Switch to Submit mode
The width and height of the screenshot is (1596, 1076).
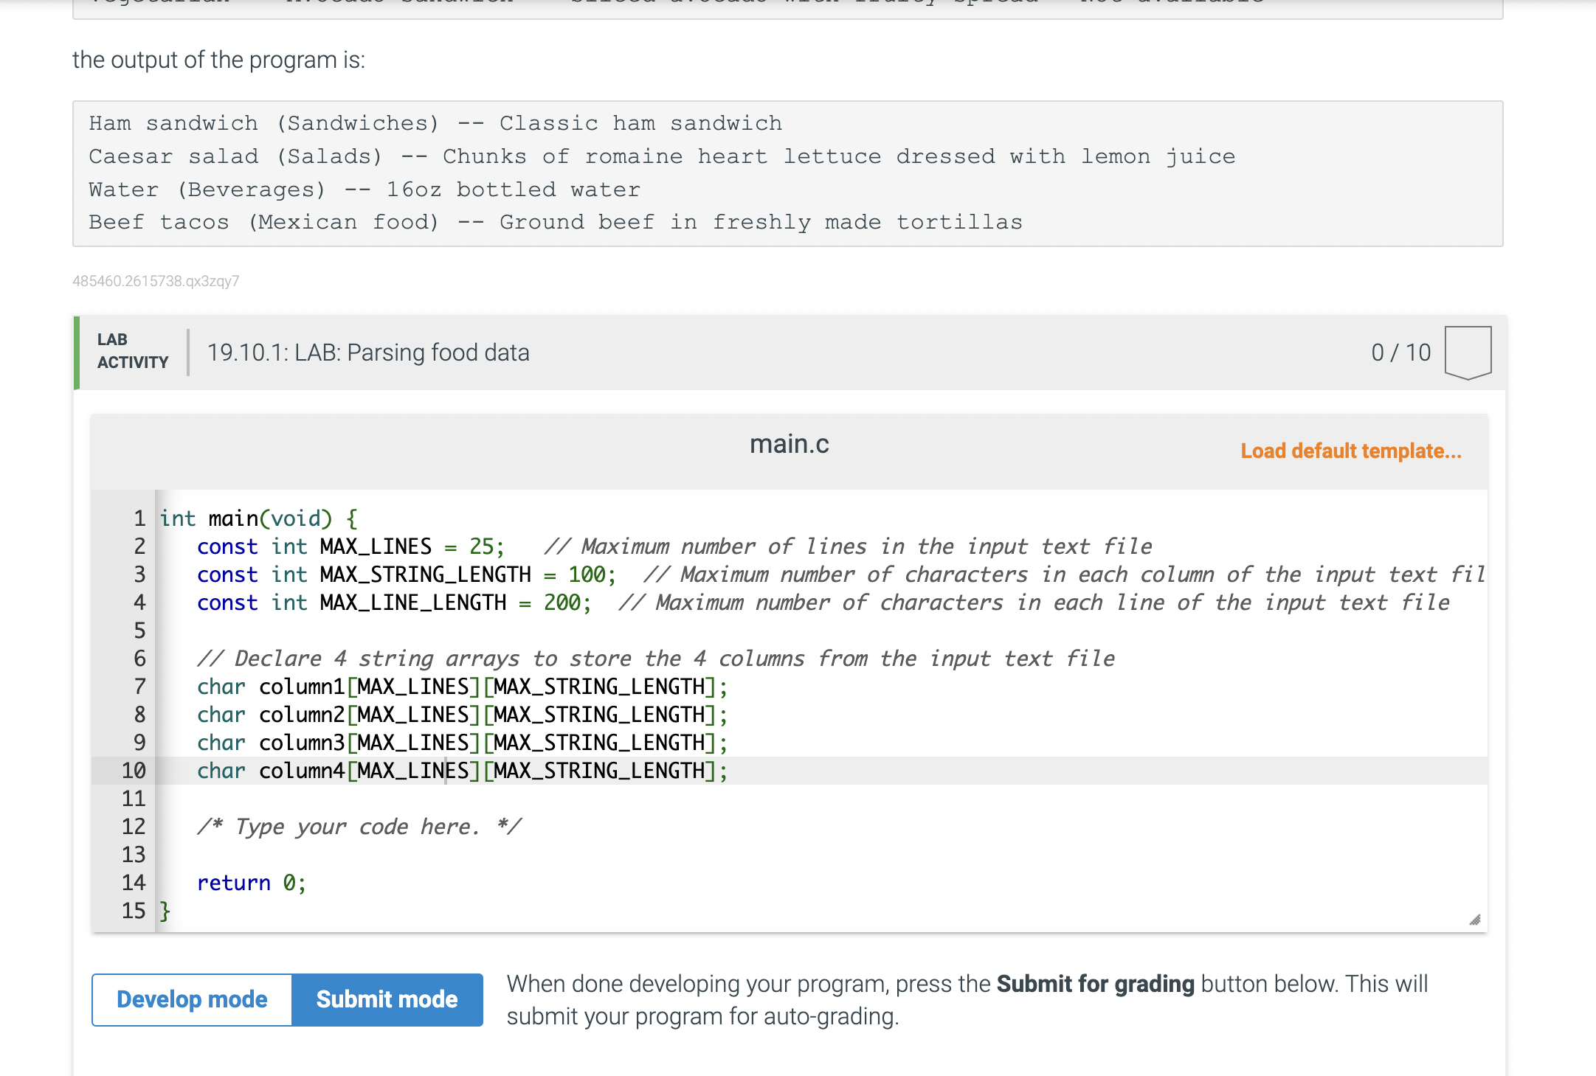point(387,999)
